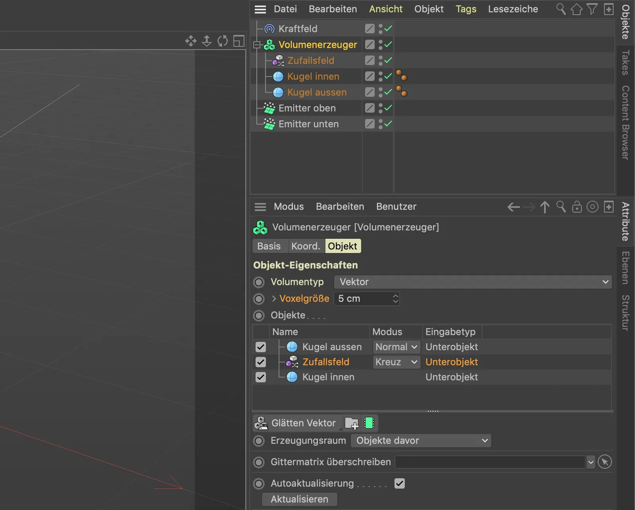
Task: Expand the Voxelgröße disclosure arrow
Action: [274, 299]
